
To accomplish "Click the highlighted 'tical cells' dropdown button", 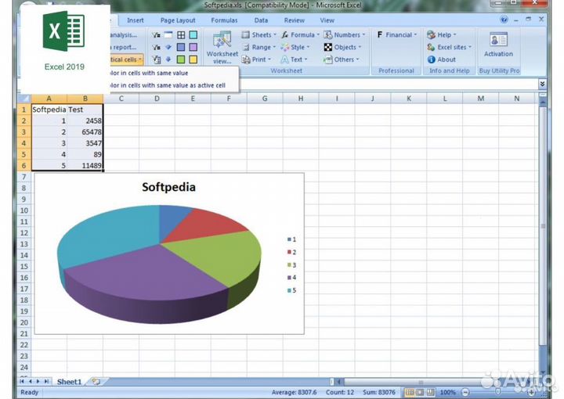I will pyautogui.click(x=126, y=59).
